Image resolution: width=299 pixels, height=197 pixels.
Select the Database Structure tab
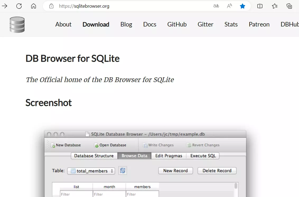click(x=94, y=156)
